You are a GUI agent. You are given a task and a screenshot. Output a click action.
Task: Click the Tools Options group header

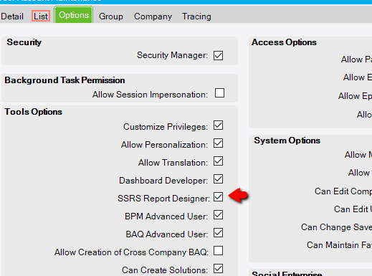(x=33, y=112)
